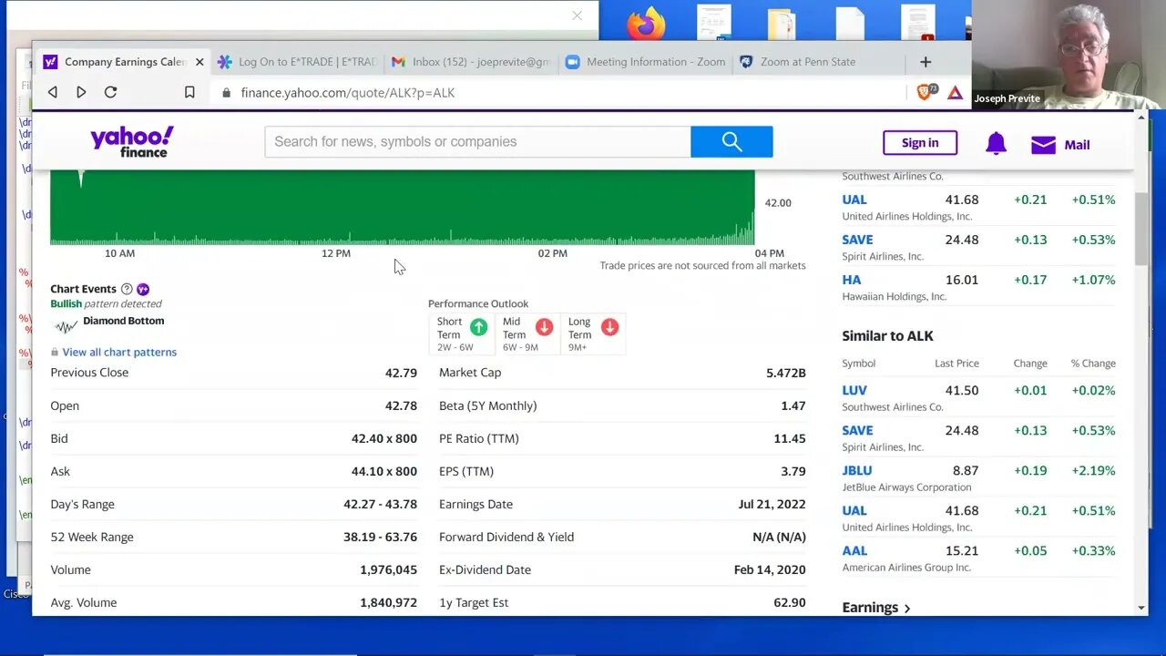Click the blue search magnifier button
Image resolution: width=1166 pixels, height=656 pixels.
(731, 141)
